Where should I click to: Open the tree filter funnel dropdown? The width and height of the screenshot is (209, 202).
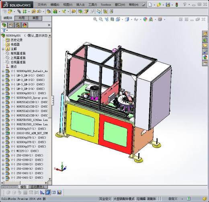(5, 31)
